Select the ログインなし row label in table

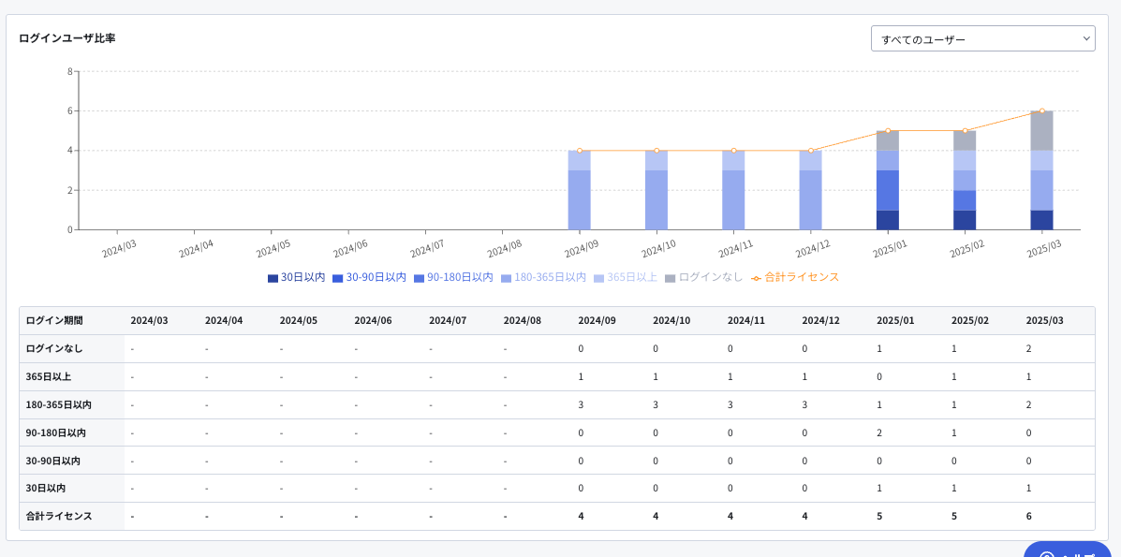53,348
